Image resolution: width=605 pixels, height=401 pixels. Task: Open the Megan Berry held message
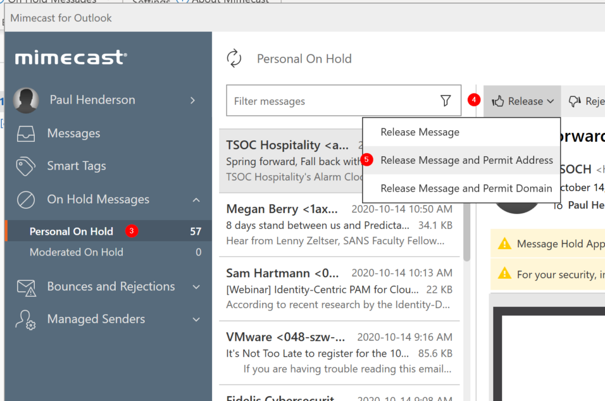click(340, 225)
